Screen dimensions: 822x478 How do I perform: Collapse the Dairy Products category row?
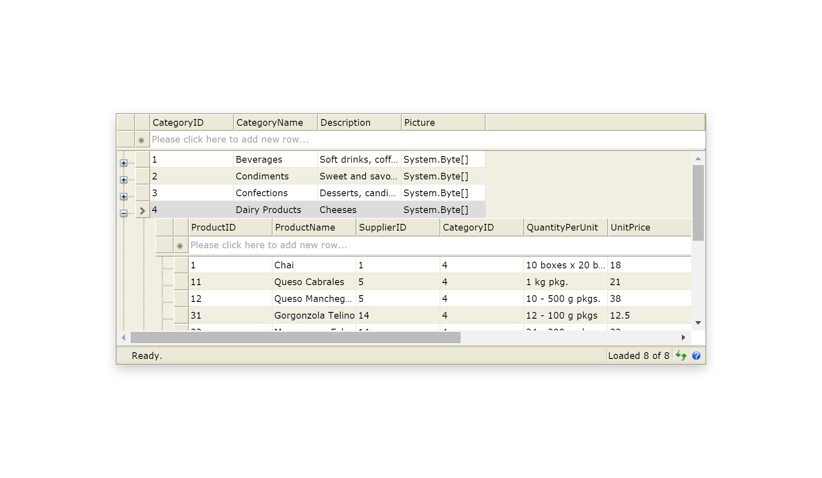(x=123, y=213)
